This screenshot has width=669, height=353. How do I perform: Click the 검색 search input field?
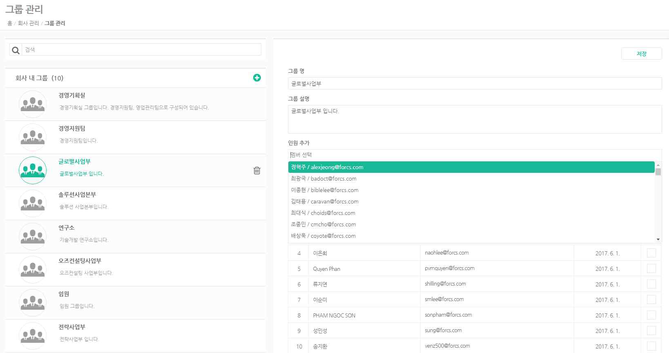pos(141,50)
